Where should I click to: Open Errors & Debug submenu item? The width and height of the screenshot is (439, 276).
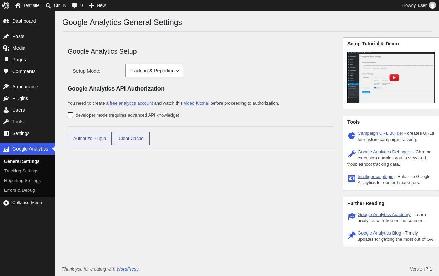pyautogui.click(x=20, y=190)
